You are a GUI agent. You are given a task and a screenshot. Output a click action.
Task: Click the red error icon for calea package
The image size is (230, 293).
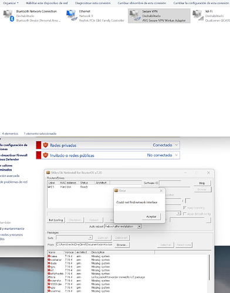[49, 256]
